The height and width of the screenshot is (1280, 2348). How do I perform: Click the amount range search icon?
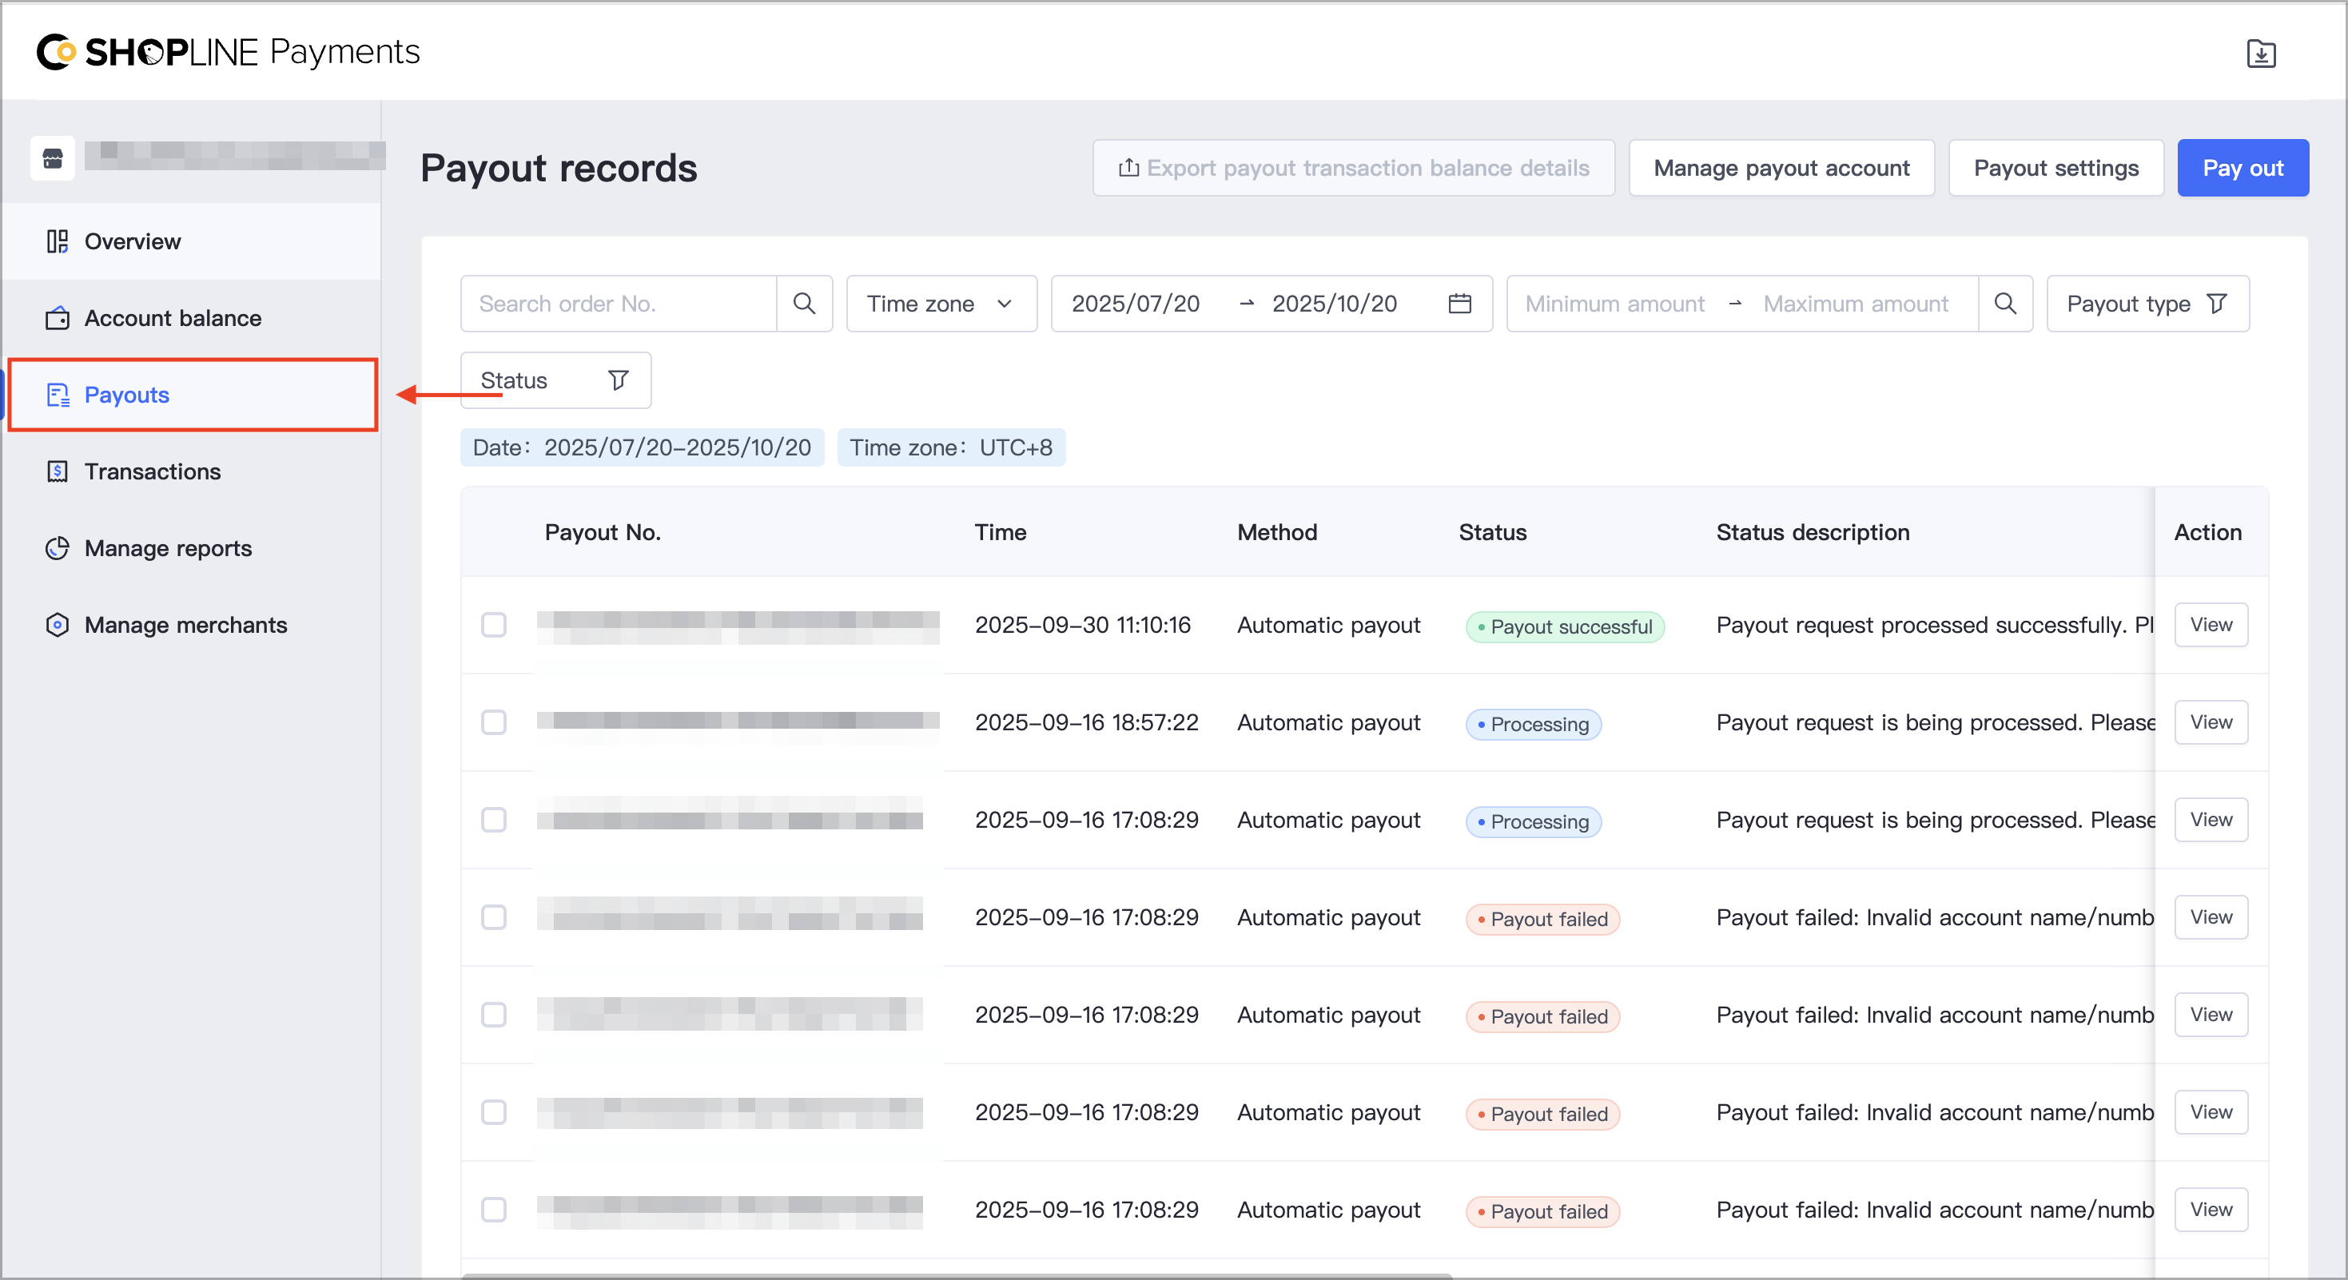tap(2005, 304)
